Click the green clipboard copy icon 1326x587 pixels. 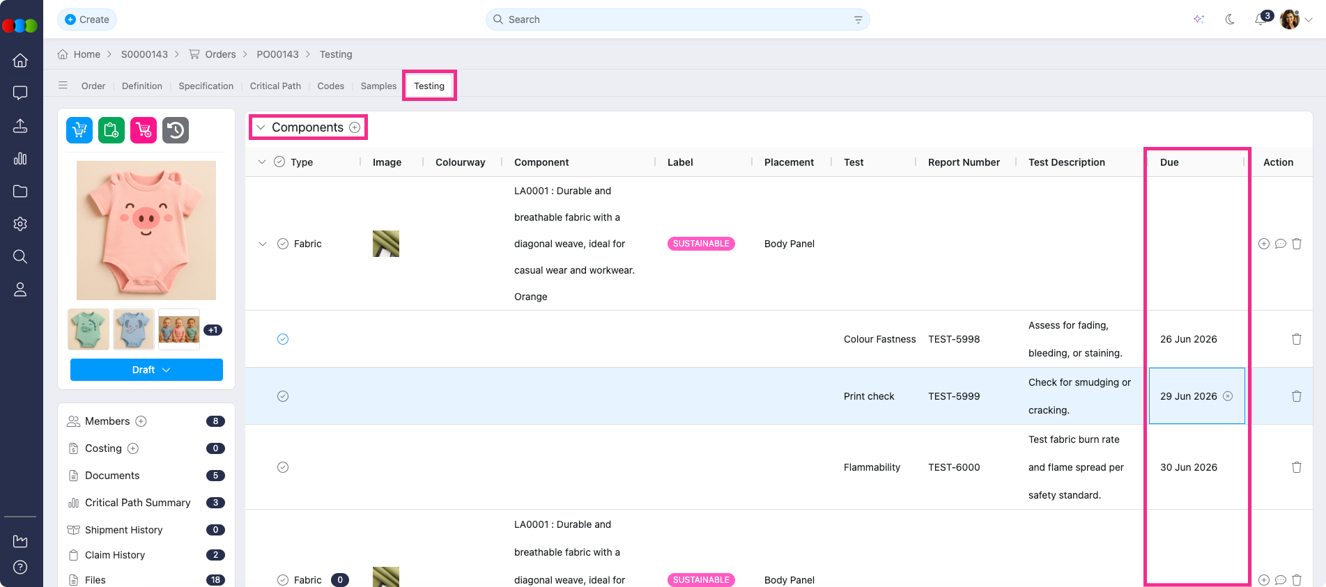[x=111, y=130]
